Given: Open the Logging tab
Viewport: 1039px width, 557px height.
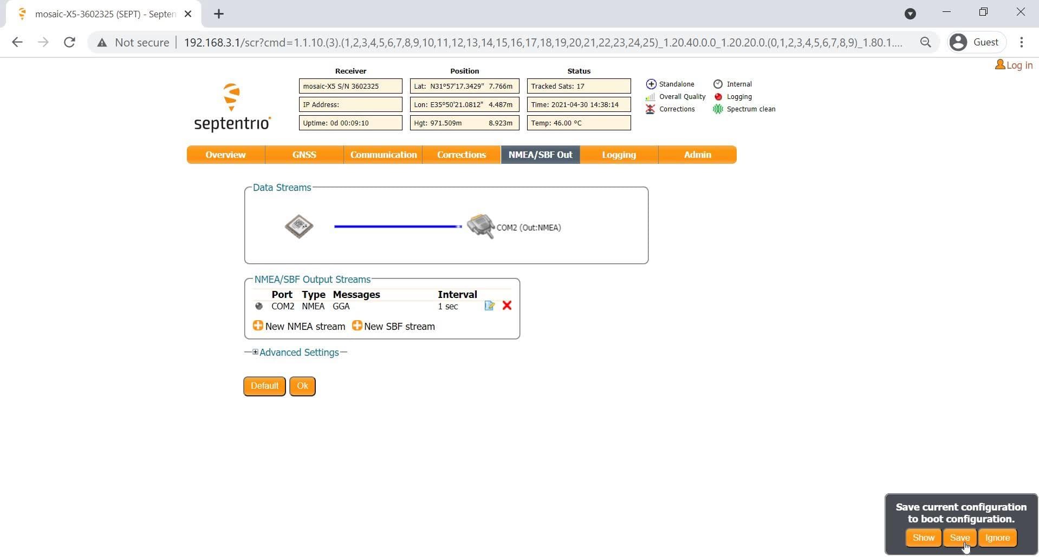Looking at the screenshot, I should click(x=619, y=155).
